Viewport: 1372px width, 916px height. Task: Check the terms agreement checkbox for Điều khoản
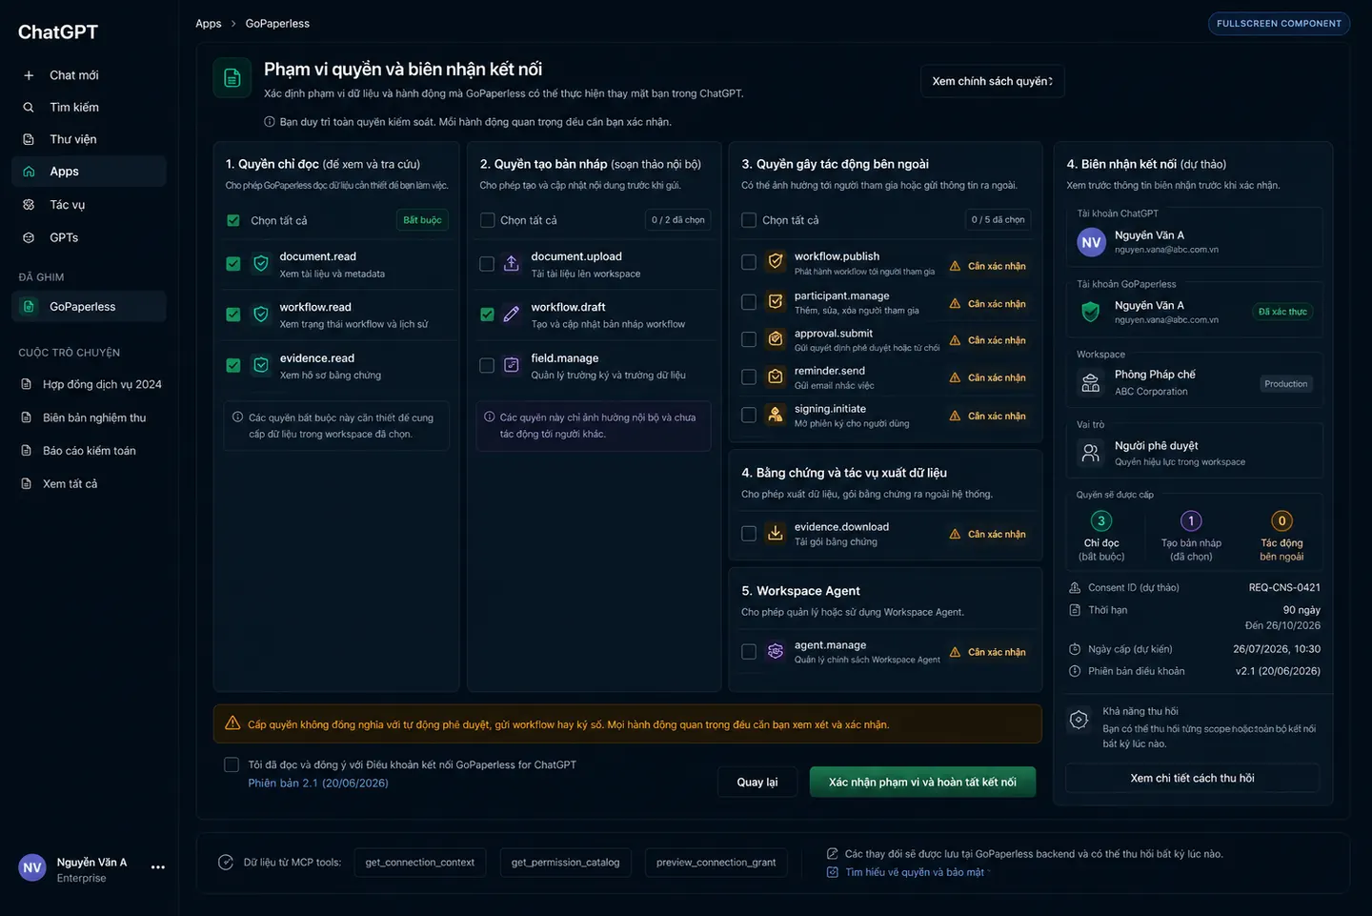click(x=232, y=764)
